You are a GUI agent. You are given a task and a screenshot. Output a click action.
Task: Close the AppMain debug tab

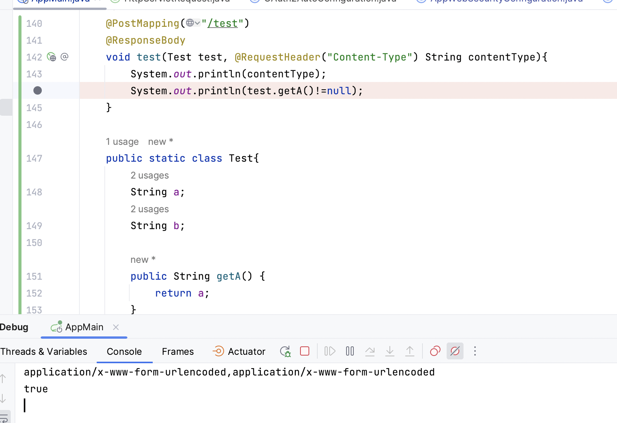tap(116, 327)
